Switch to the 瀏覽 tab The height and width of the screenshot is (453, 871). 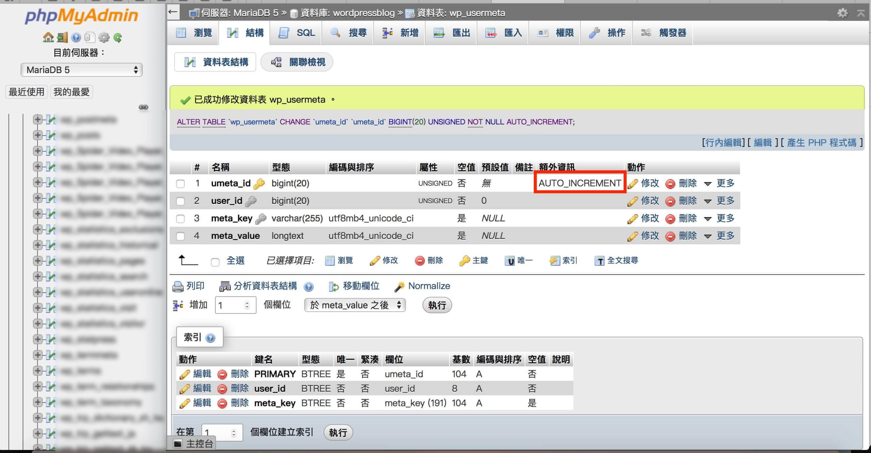[194, 33]
